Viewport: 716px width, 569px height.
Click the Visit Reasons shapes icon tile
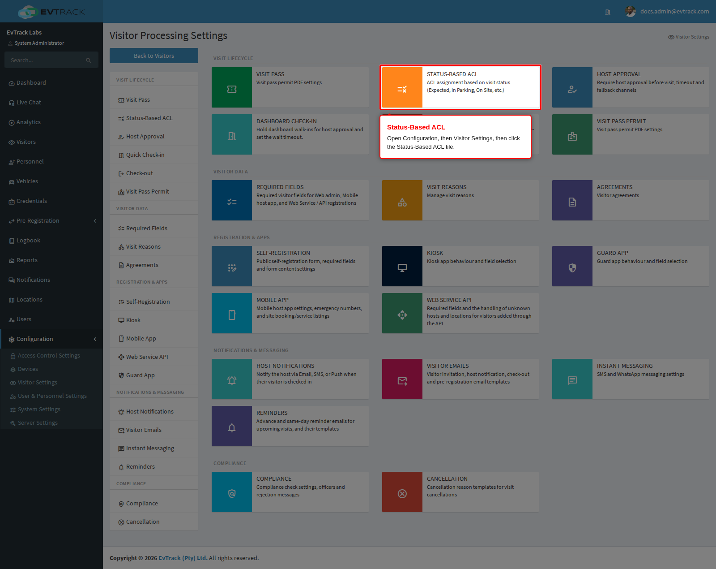(x=402, y=200)
